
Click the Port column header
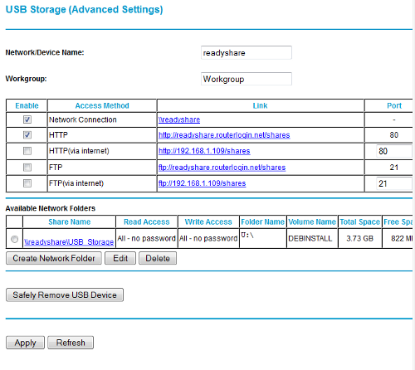point(394,105)
